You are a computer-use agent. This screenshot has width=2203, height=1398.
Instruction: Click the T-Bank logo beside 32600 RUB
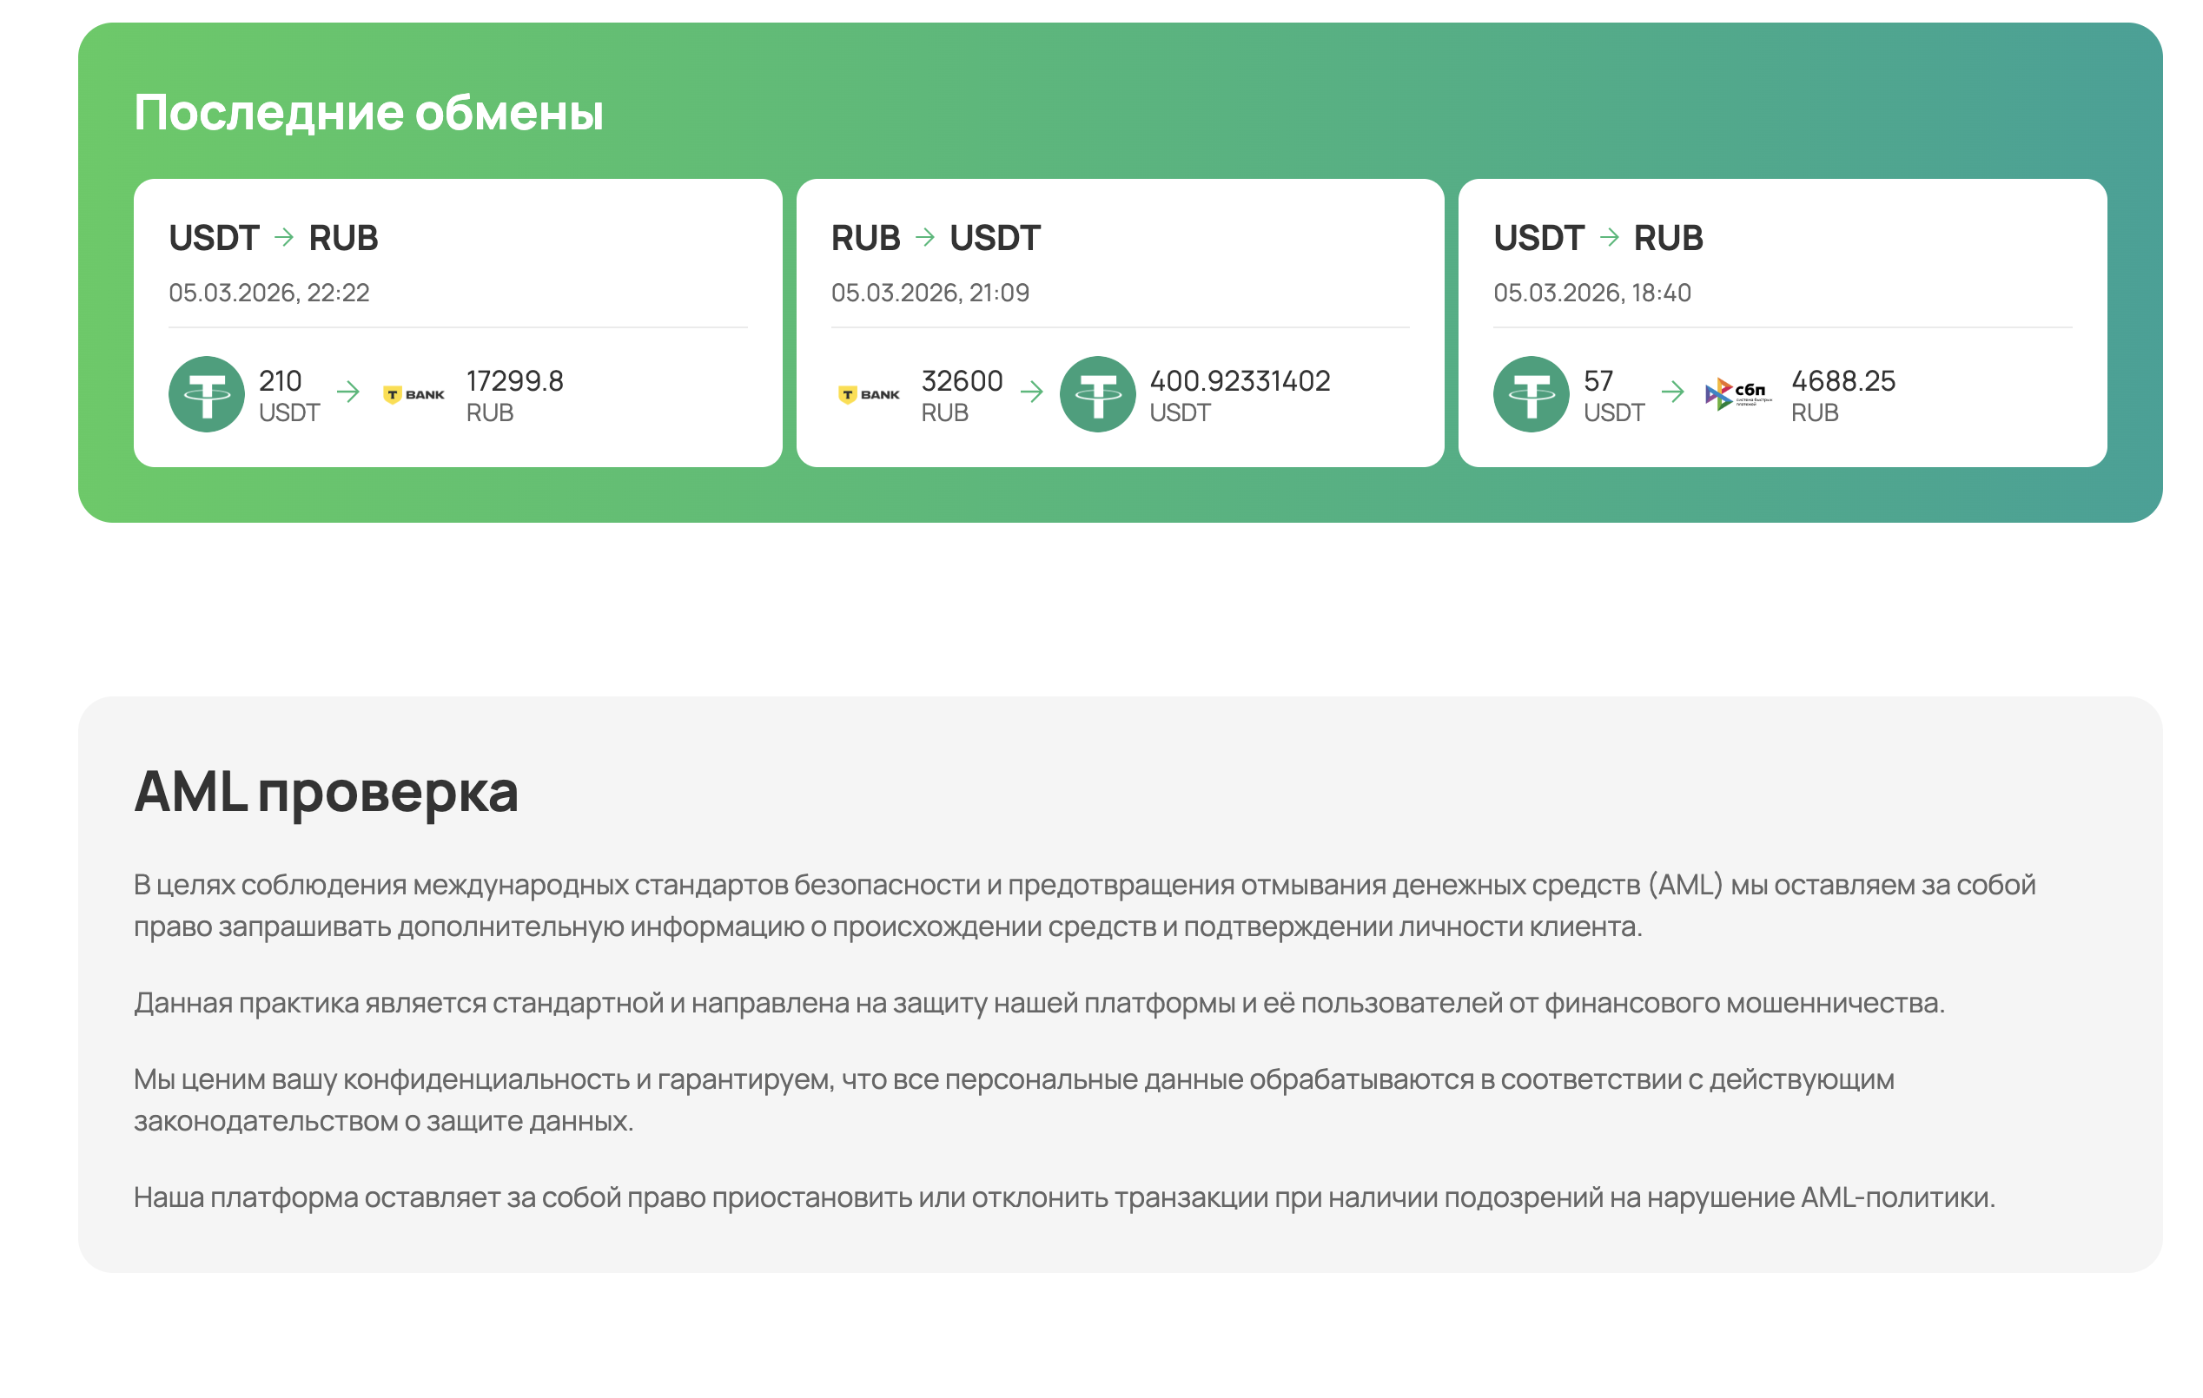coord(868,394)
